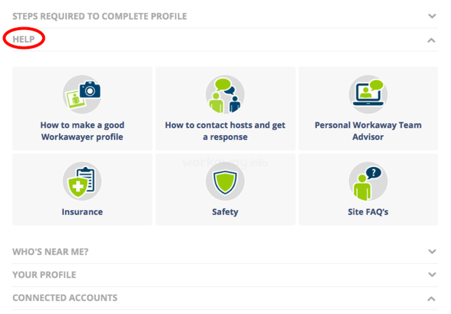Click the green Safety shield icon
The image size is (451, 314).
click(225, 181)
